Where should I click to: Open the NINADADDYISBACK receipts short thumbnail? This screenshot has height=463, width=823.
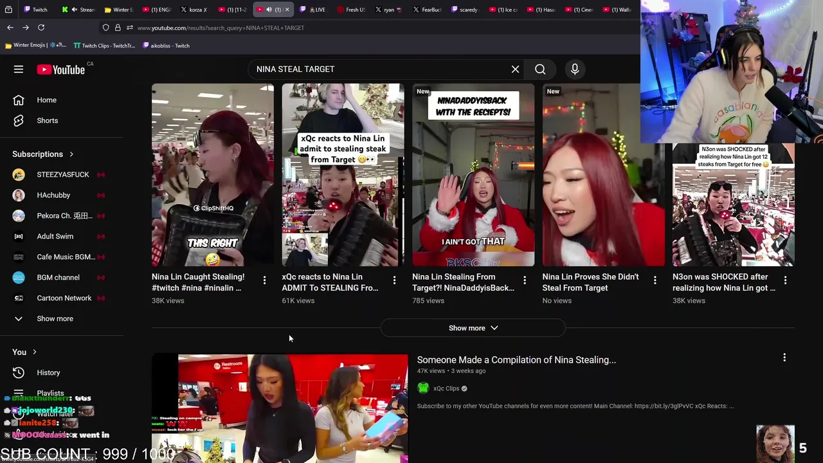(473, 175)
